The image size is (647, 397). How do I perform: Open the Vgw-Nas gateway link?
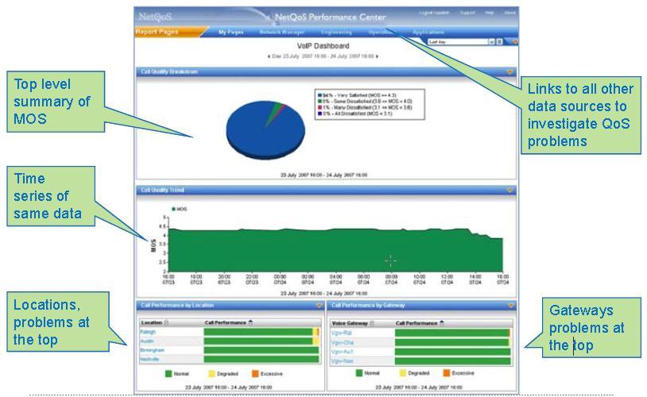342,361
